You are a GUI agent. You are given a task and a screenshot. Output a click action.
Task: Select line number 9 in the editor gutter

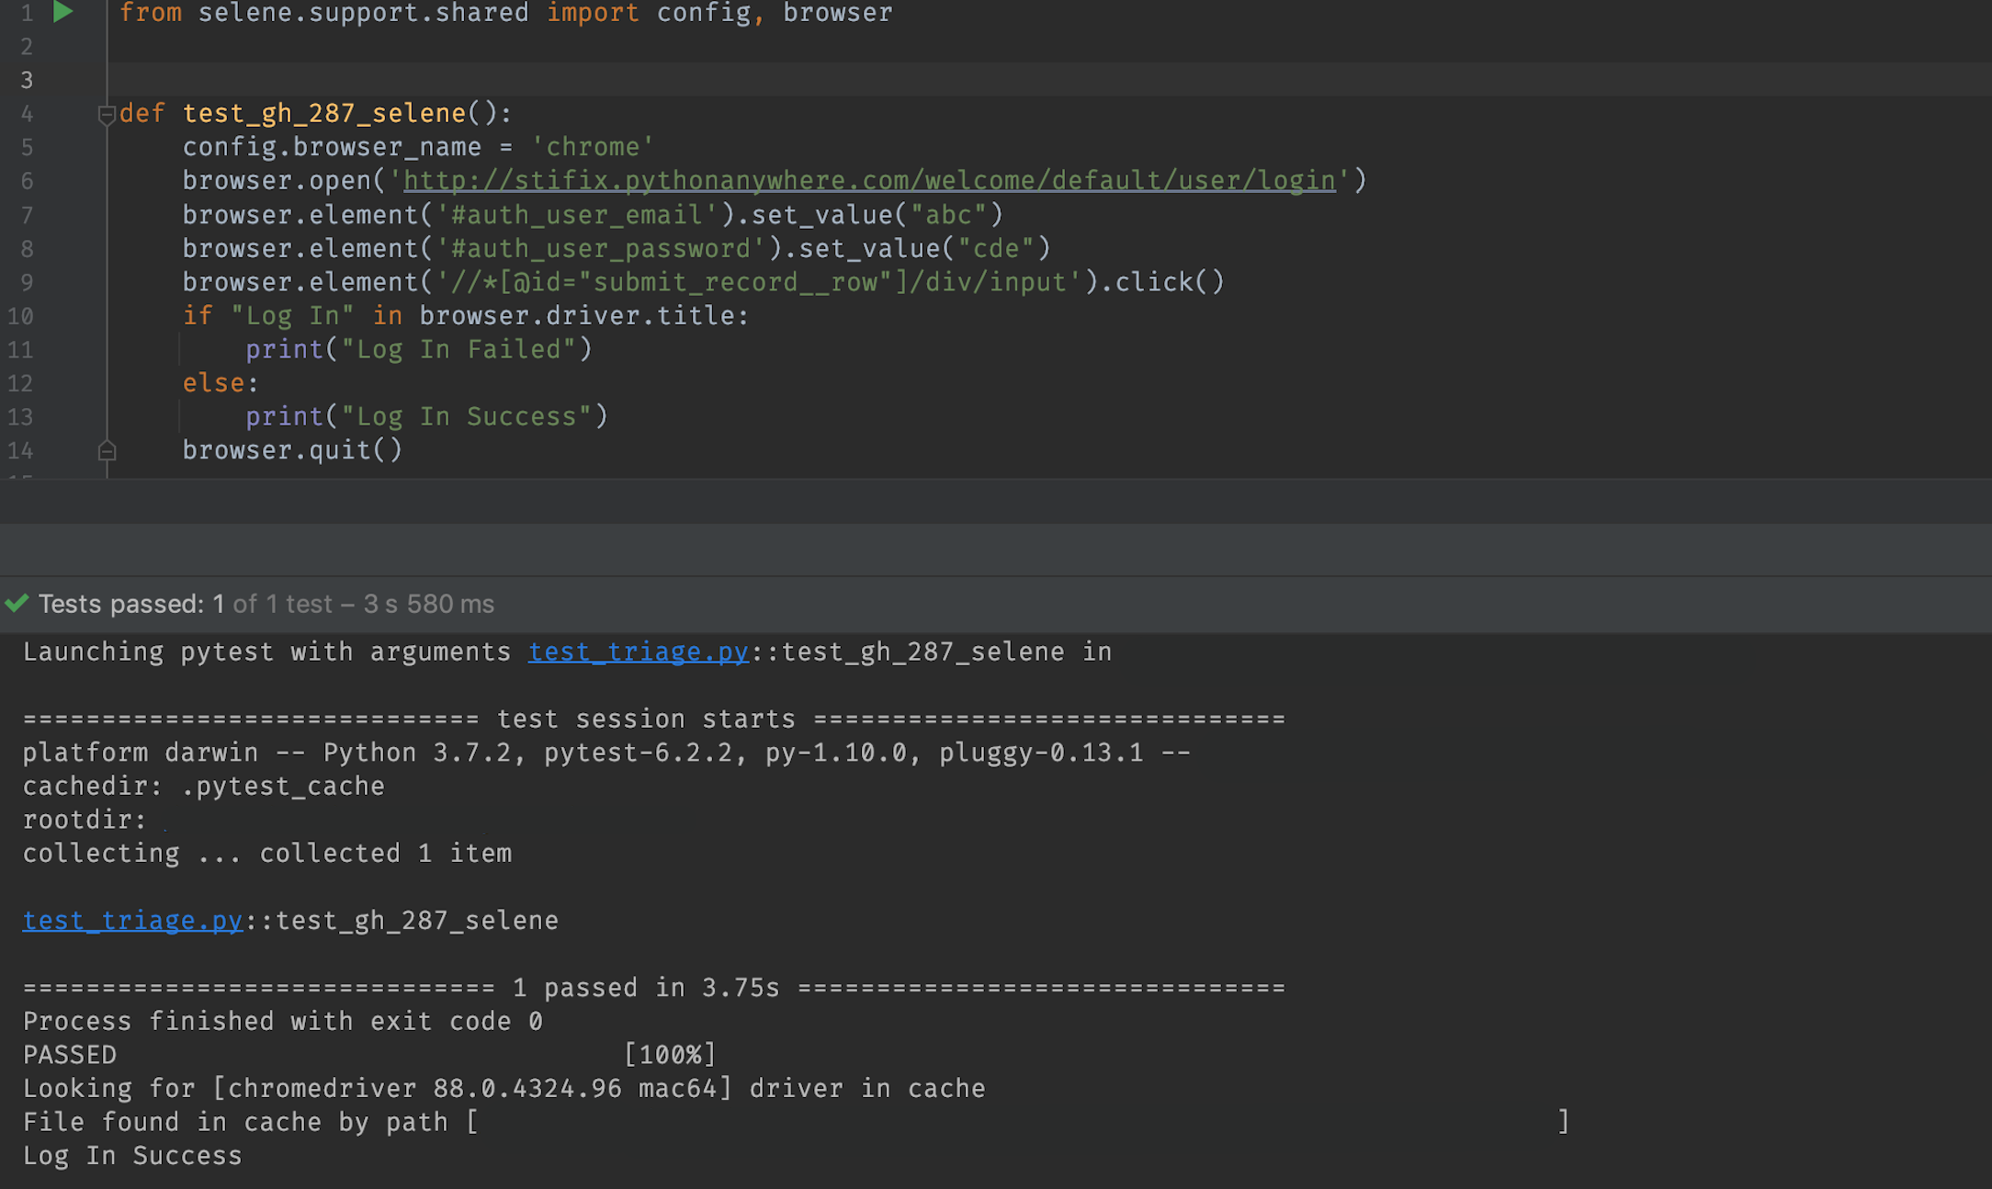click(x=27, y=282)
